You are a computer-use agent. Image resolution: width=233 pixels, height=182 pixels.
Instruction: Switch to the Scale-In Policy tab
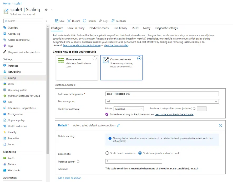(76, 28)
